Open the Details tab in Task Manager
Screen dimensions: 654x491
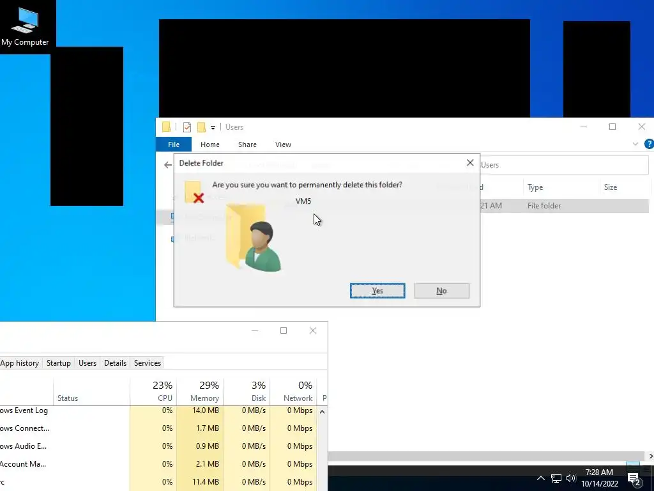point(115,363)
